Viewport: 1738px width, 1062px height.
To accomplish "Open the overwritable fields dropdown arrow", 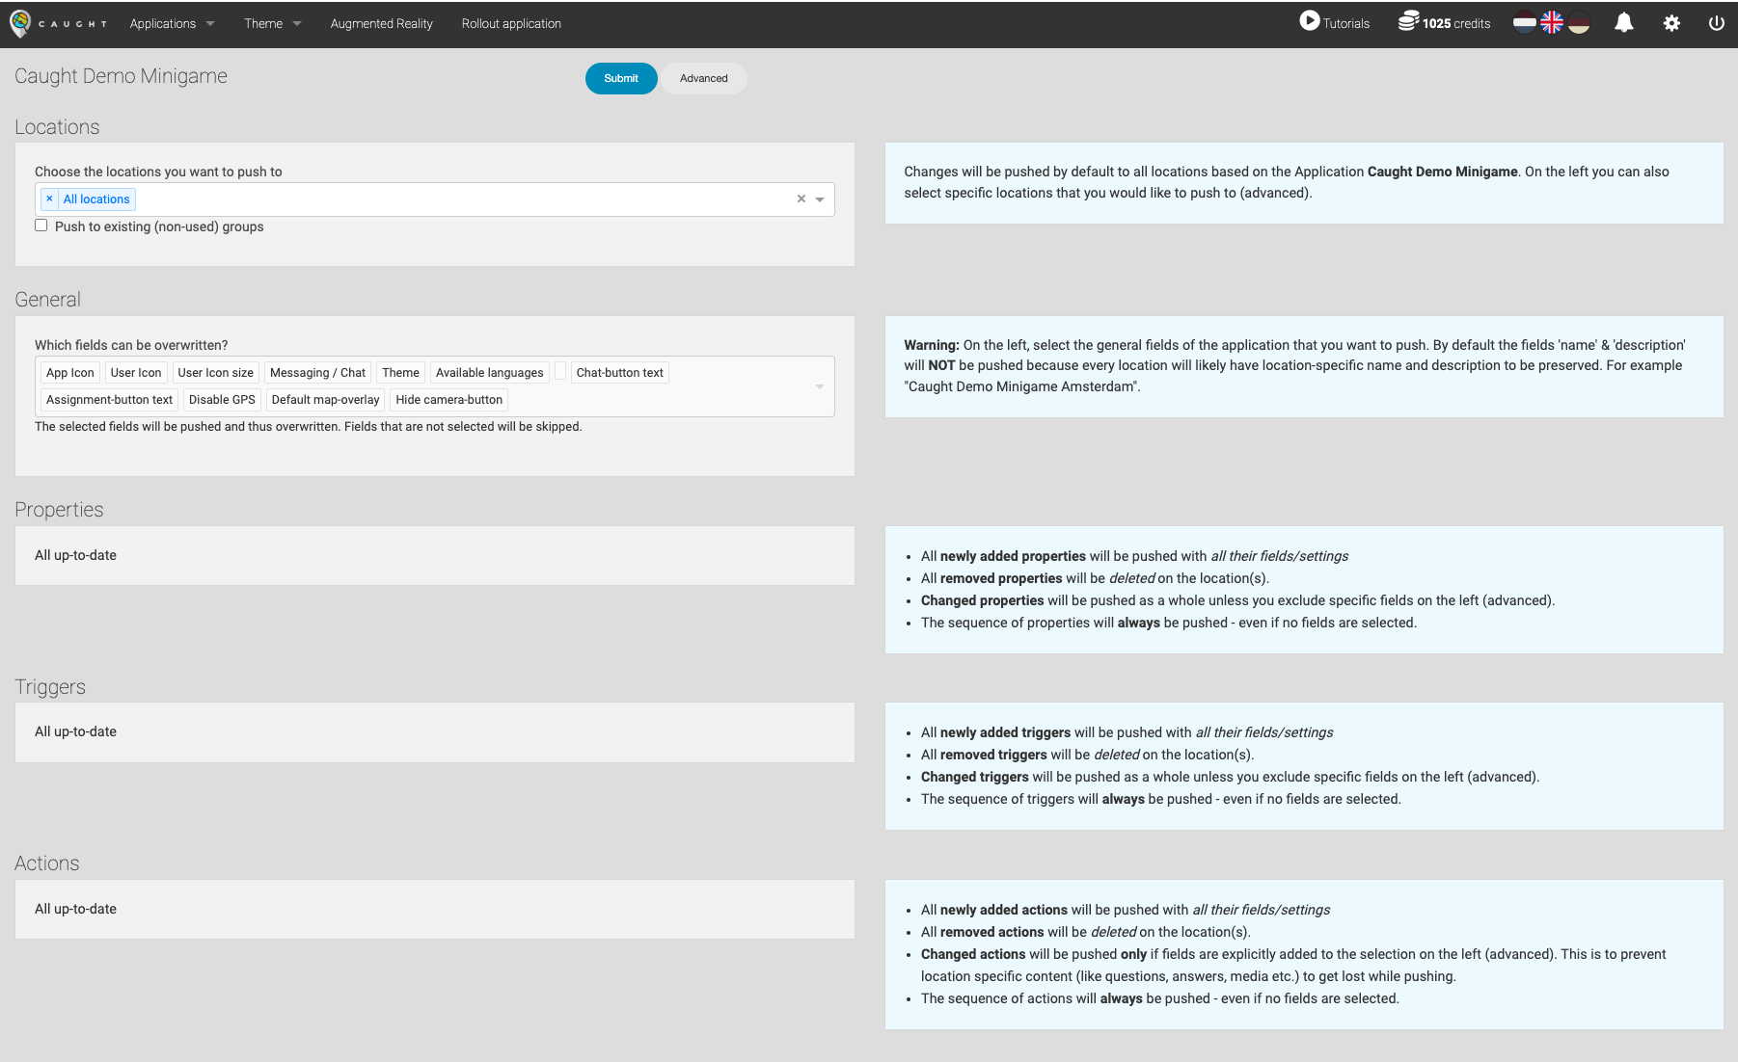I will (820, 386).
